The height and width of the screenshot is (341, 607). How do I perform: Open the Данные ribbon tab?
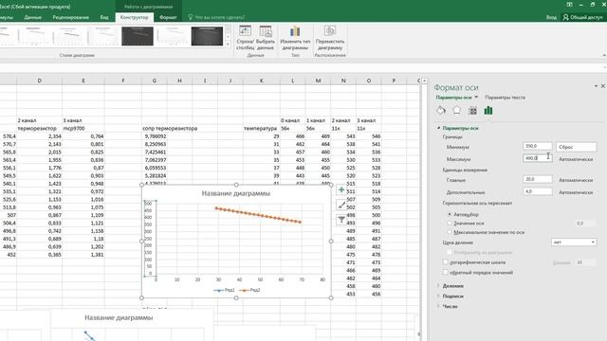(33, 17)
